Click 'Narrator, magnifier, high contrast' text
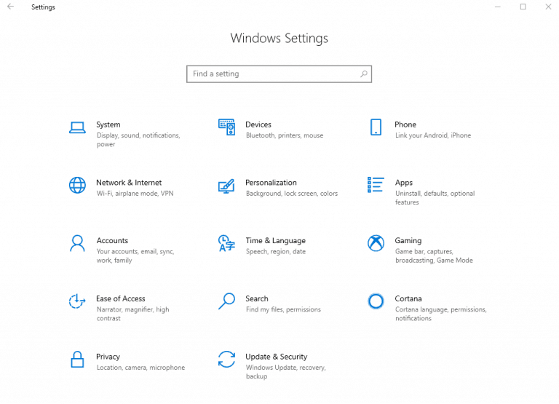The width and height of the screenshot is (559, 404). 132,314
